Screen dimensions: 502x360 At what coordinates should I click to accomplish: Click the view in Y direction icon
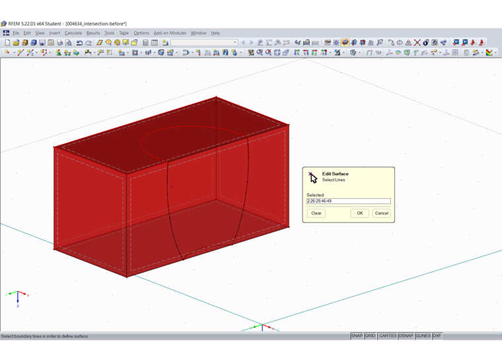[x=306, y=52]
